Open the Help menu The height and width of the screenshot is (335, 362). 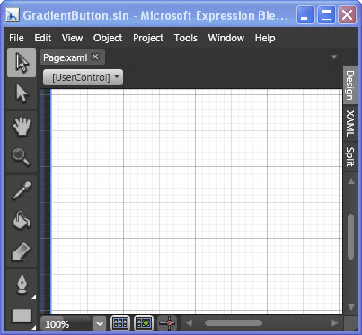[x=265, y=38]
